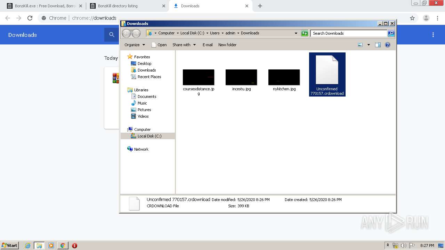Screen dimensions: 445x250
Task: Open the media player taskbar icon
Action: pyautogui.click(x=51, y=245)
